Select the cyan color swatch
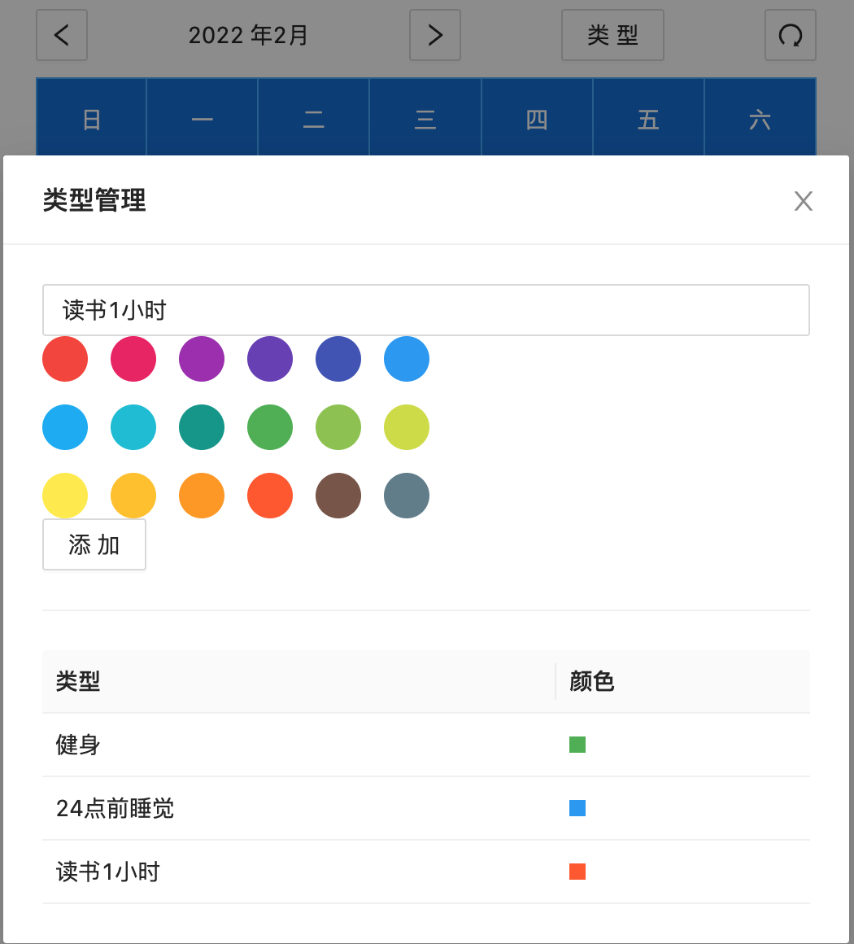The image size is (854, 944). coord(133,427)
